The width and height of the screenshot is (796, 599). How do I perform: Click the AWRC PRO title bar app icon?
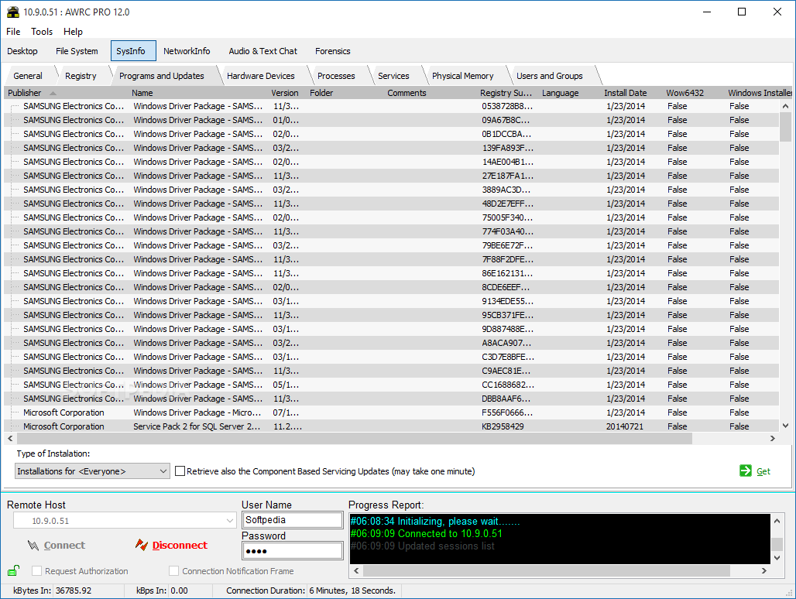[12, 12]
